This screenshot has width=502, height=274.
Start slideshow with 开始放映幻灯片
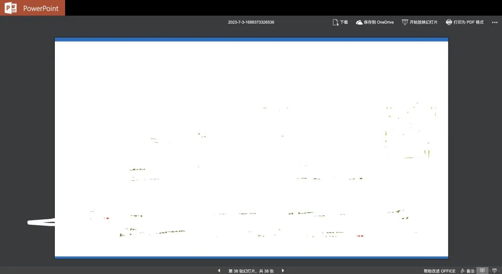click(x=419, y=22)
